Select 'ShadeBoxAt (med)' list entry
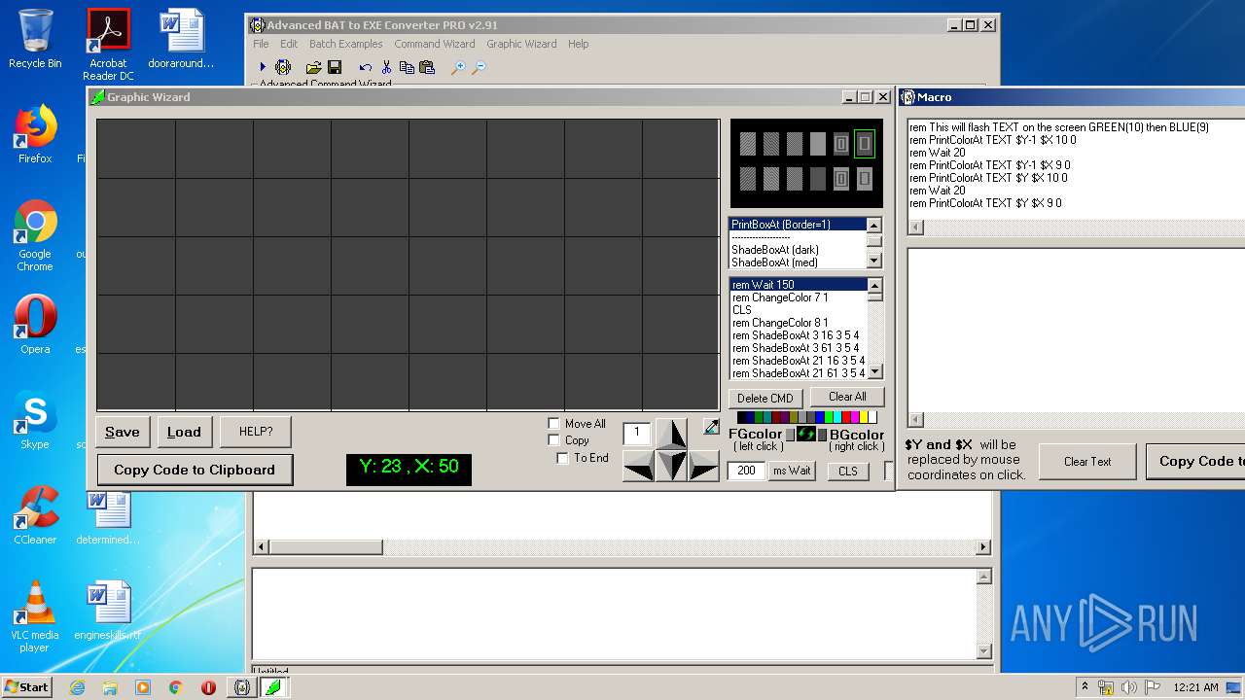Screen dimensions: 1245x700 pyautogui.click(x=798, y=262)
